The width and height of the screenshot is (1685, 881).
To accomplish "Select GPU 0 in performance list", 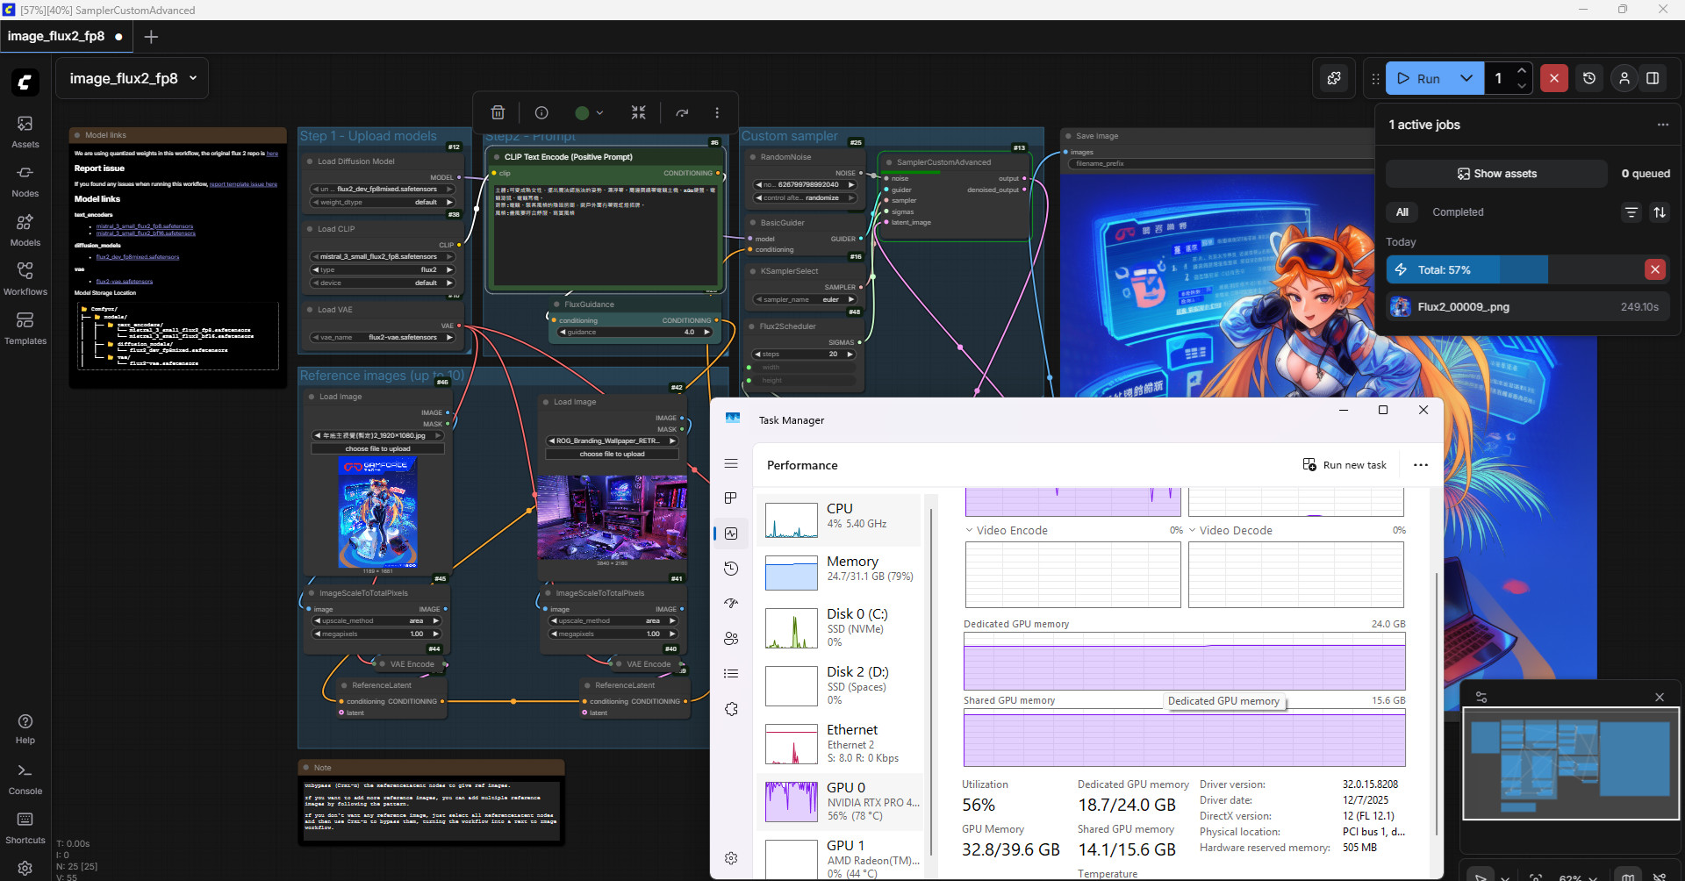I will 840,801.
